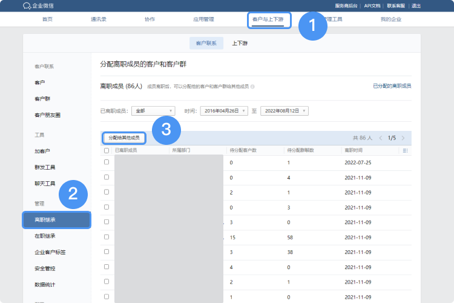Screen dimensions: 454x303
Task: Click 分配给其他成员 button
Action: pyautogui.click(x=123, y=138)
